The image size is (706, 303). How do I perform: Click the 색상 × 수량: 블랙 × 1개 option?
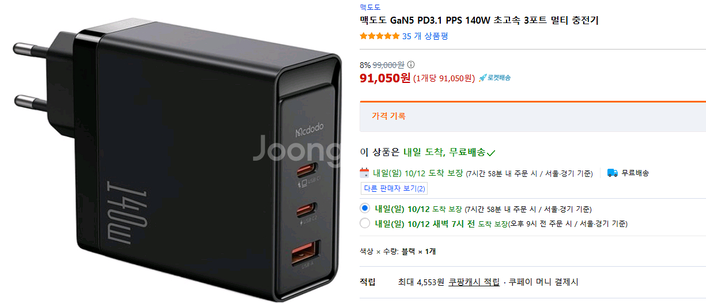[x=398, y=251]
